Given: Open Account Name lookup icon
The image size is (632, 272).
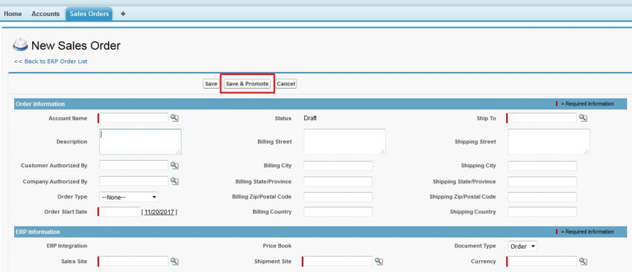Looking at the screenshot, I should [x=174, y=118].
